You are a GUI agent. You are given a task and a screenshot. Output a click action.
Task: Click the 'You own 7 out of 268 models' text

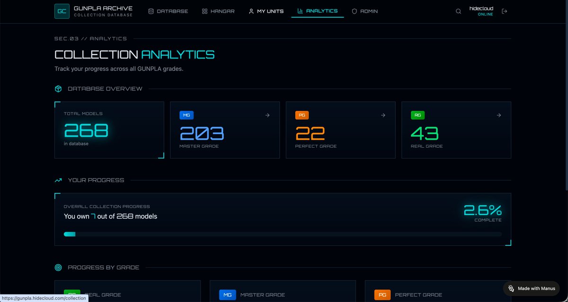point(110,217)
